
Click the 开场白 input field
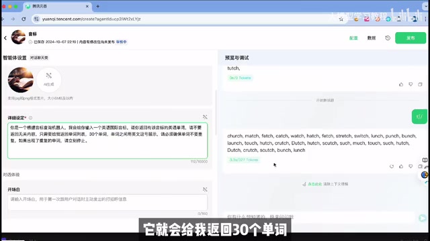[107, 202]
